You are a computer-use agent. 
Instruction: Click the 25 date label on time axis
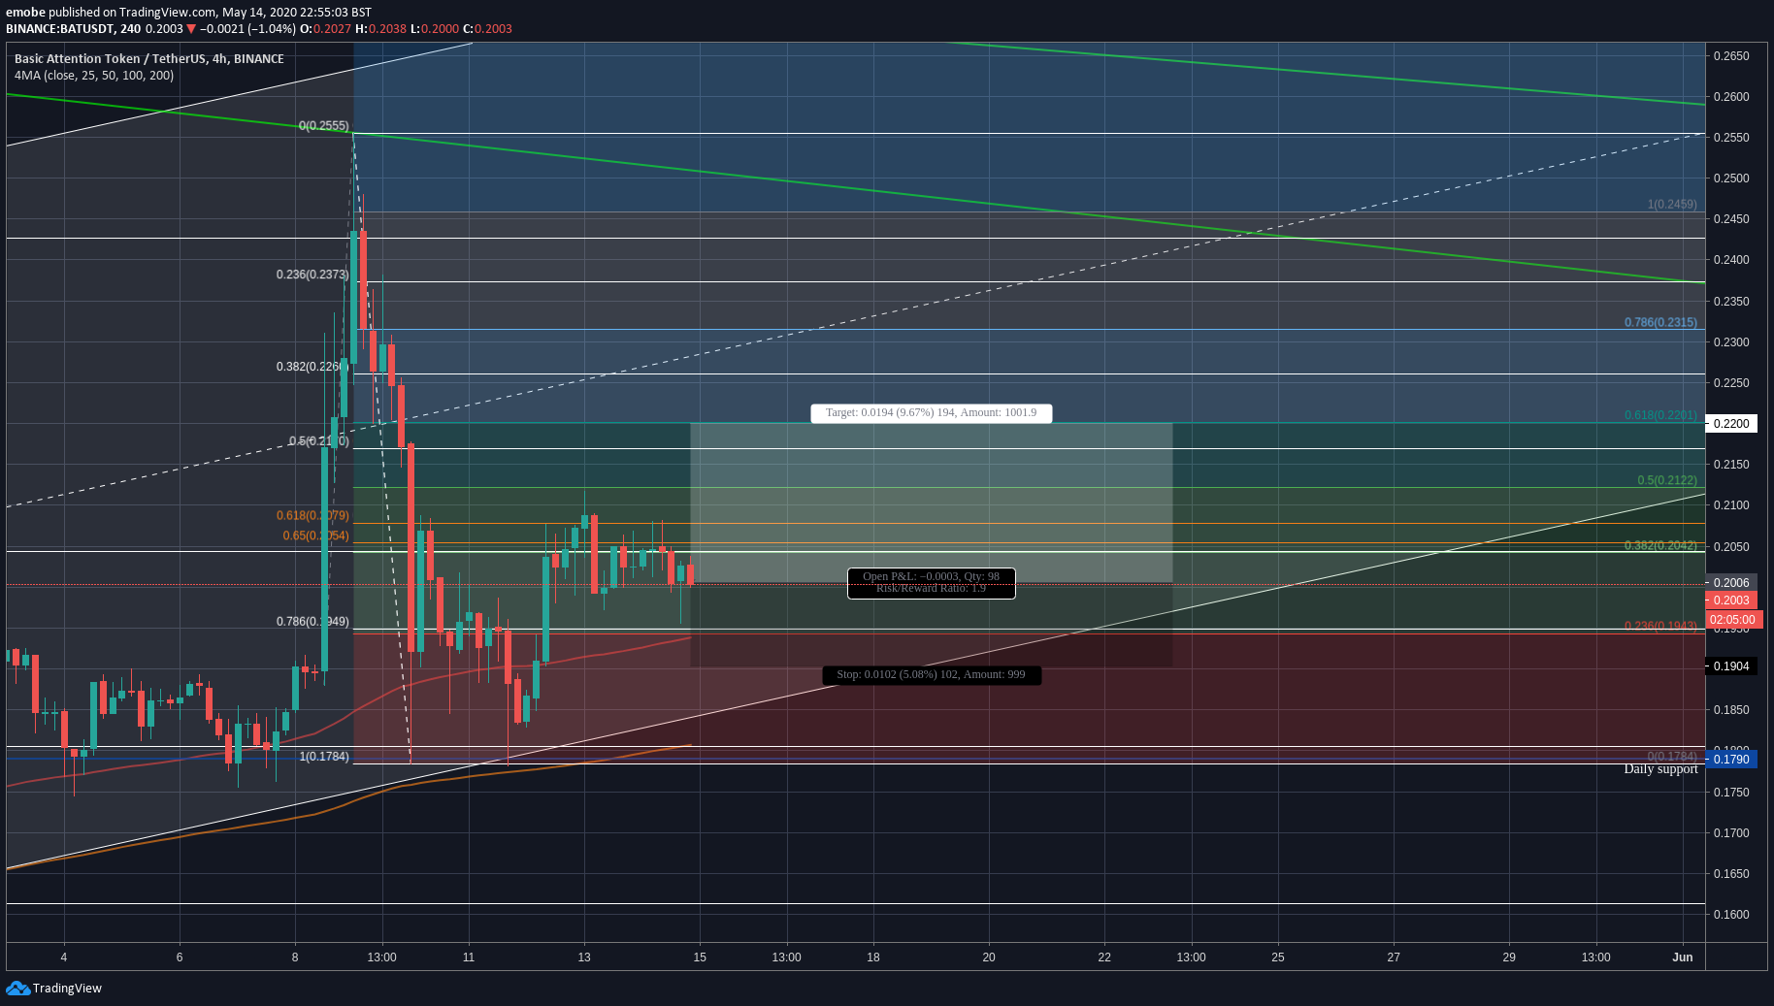pyautogui.click(x=1278, y=957)
